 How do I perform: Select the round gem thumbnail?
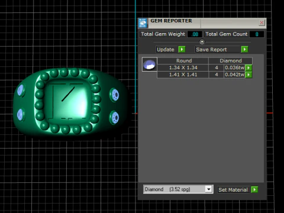coord(150,64)
